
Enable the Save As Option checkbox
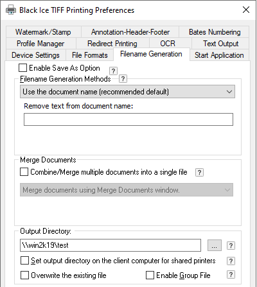[x=22, y=68]
